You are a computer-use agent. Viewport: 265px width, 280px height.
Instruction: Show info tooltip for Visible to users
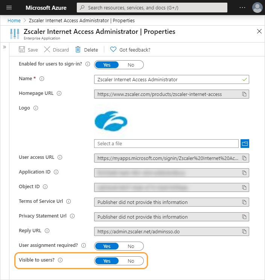coord(60,260)
